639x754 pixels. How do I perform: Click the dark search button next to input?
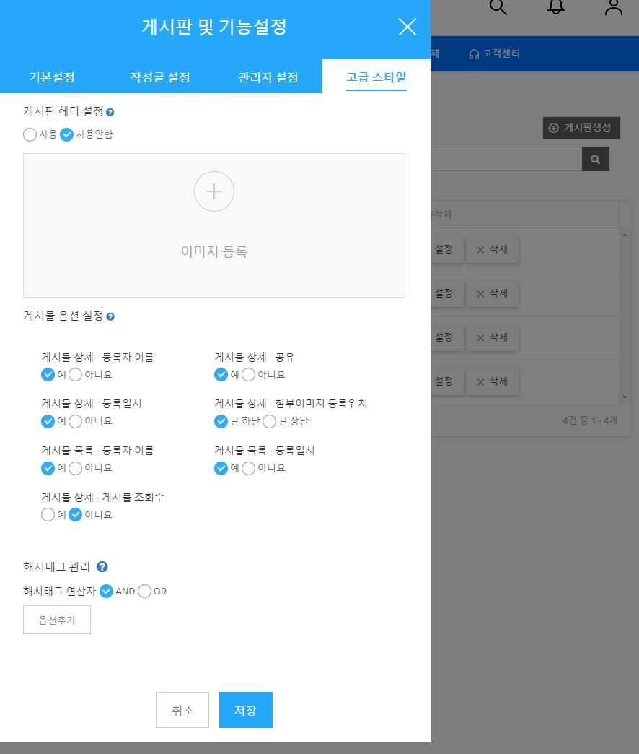click(595, 160)
